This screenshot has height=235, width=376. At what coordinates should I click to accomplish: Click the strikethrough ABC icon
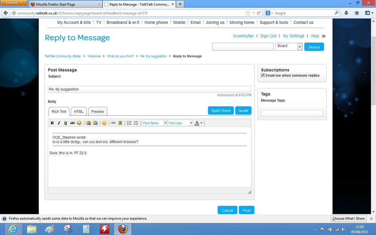[72, 123]
